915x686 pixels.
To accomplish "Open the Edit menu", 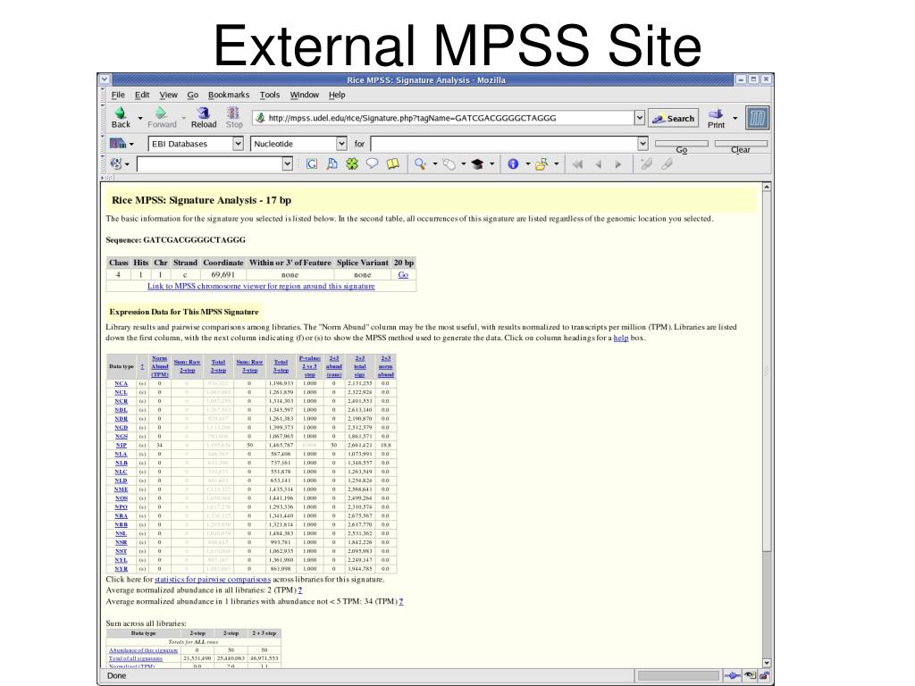I will pyautogui.click(x=142, y=95).
